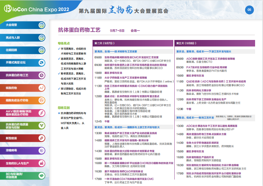263x186 pixels.
Task: Click the checkmark beside 学习更高效、合规的技术转移
Action: (x=59, y=49)
